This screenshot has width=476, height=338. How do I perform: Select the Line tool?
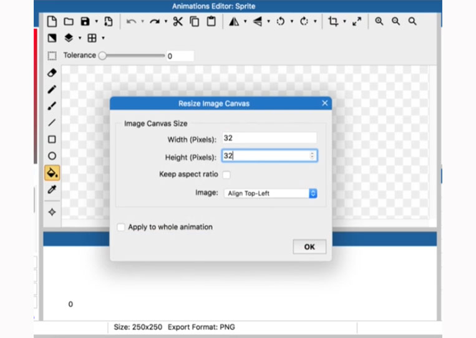click(x=52, y=123)
